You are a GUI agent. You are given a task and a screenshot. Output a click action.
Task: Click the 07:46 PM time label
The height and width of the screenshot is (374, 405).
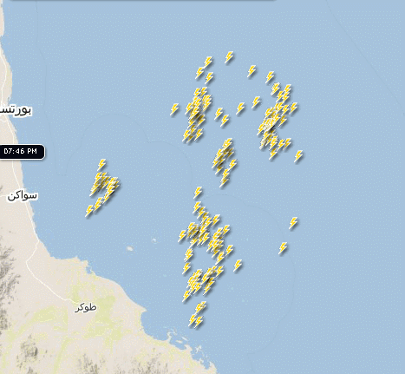click(x=21, y=151)
